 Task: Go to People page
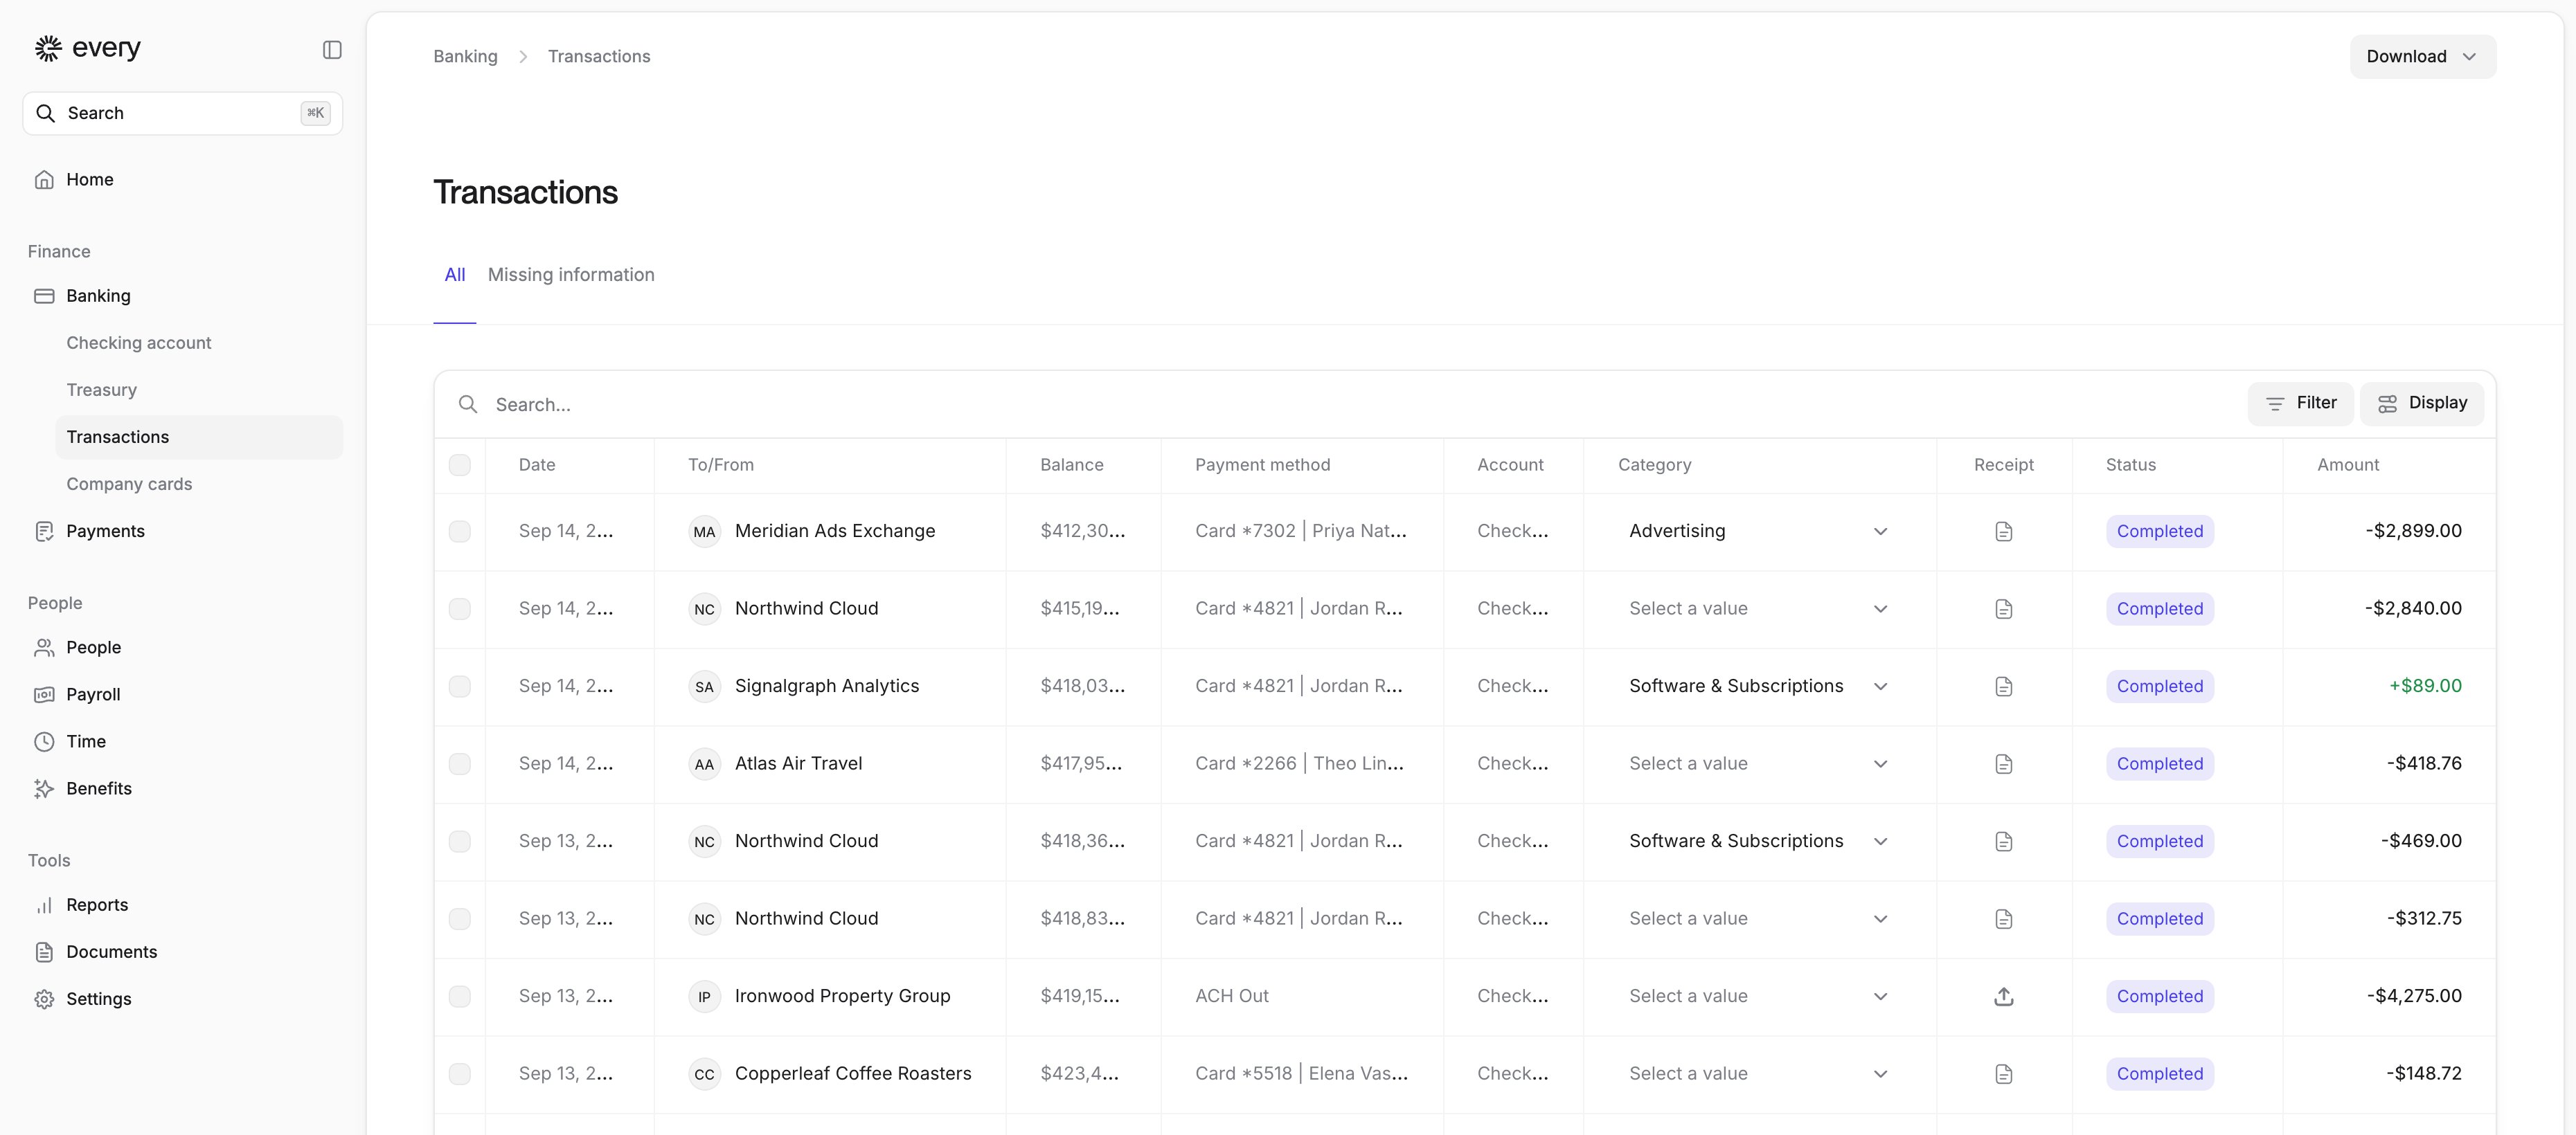pyautogui.click(x=183, y=647)
